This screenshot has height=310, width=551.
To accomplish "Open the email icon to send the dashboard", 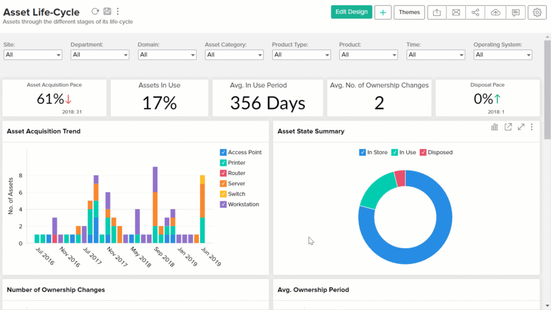I will (x=456, y=12).
